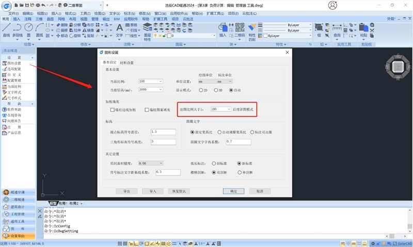This screenshot has height=247, width=413.
Task: Enable 墙柱图案填充 checkbox
Action: coord(147,110)
